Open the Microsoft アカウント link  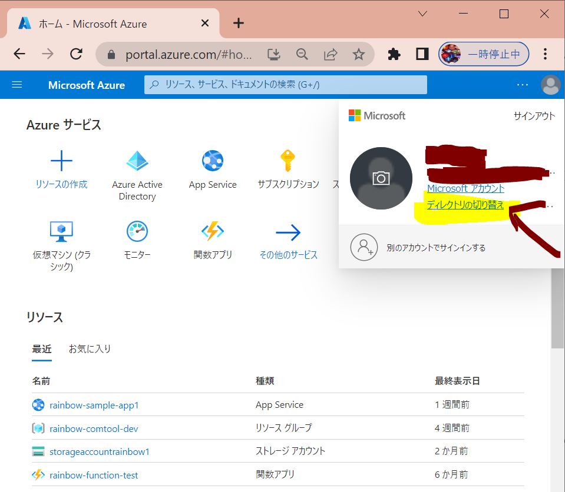465,188
